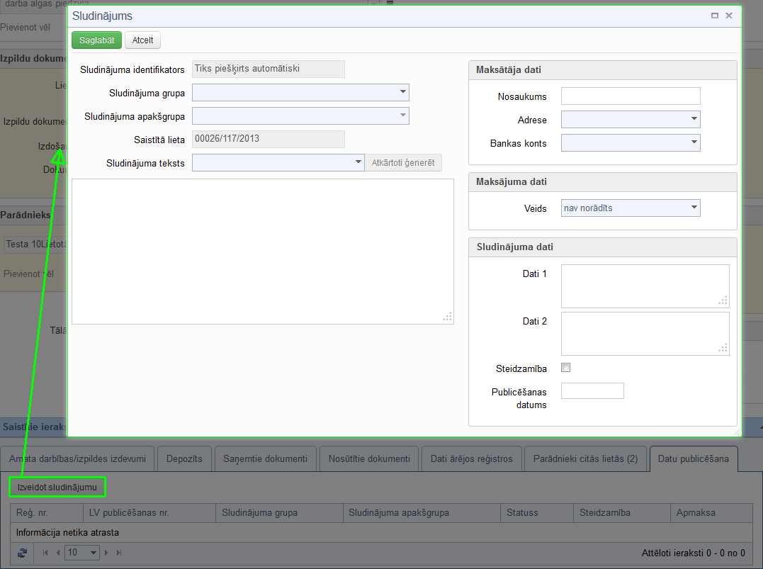This screenshot has width=763, height=569.
Task: Click the Maksātāja dati section header
Action: [x=602, y=70]
